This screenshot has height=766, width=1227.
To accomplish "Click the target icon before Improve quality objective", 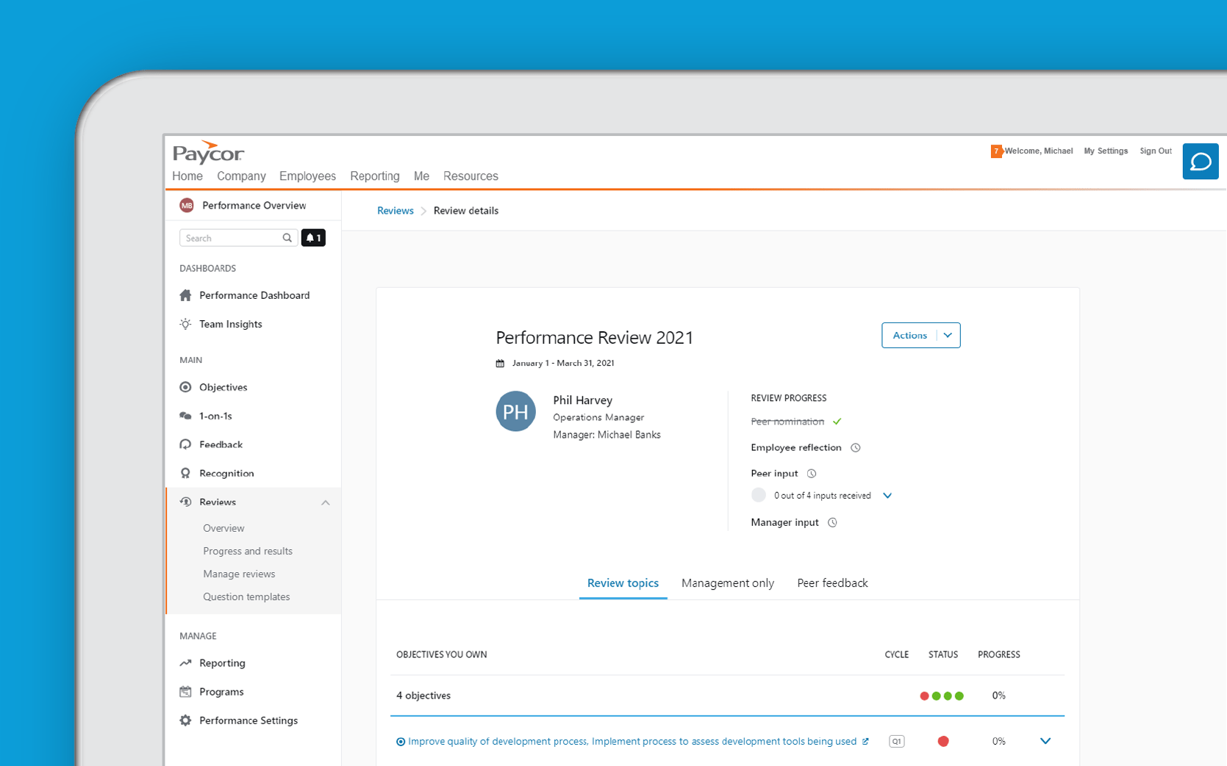I will (x=401, y=742).
